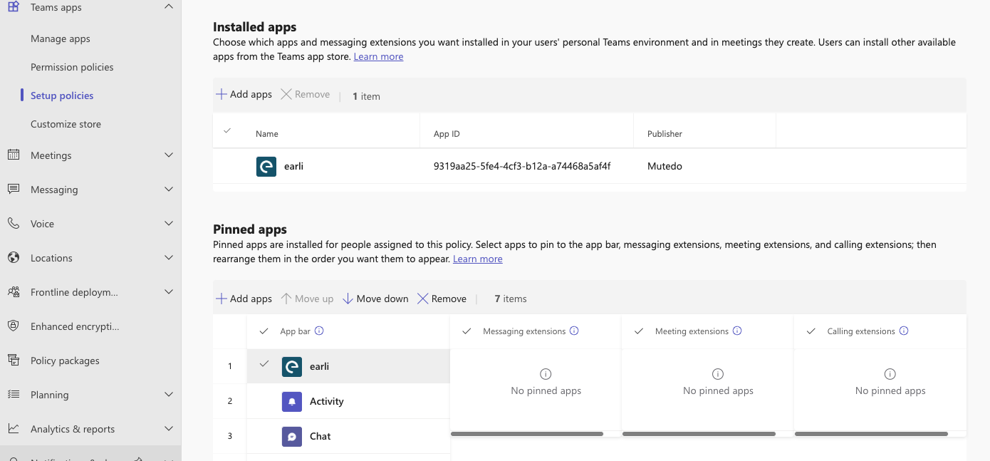Click earli name in Installed apps table
Viewport: 990px width, 461px height.
293,166
